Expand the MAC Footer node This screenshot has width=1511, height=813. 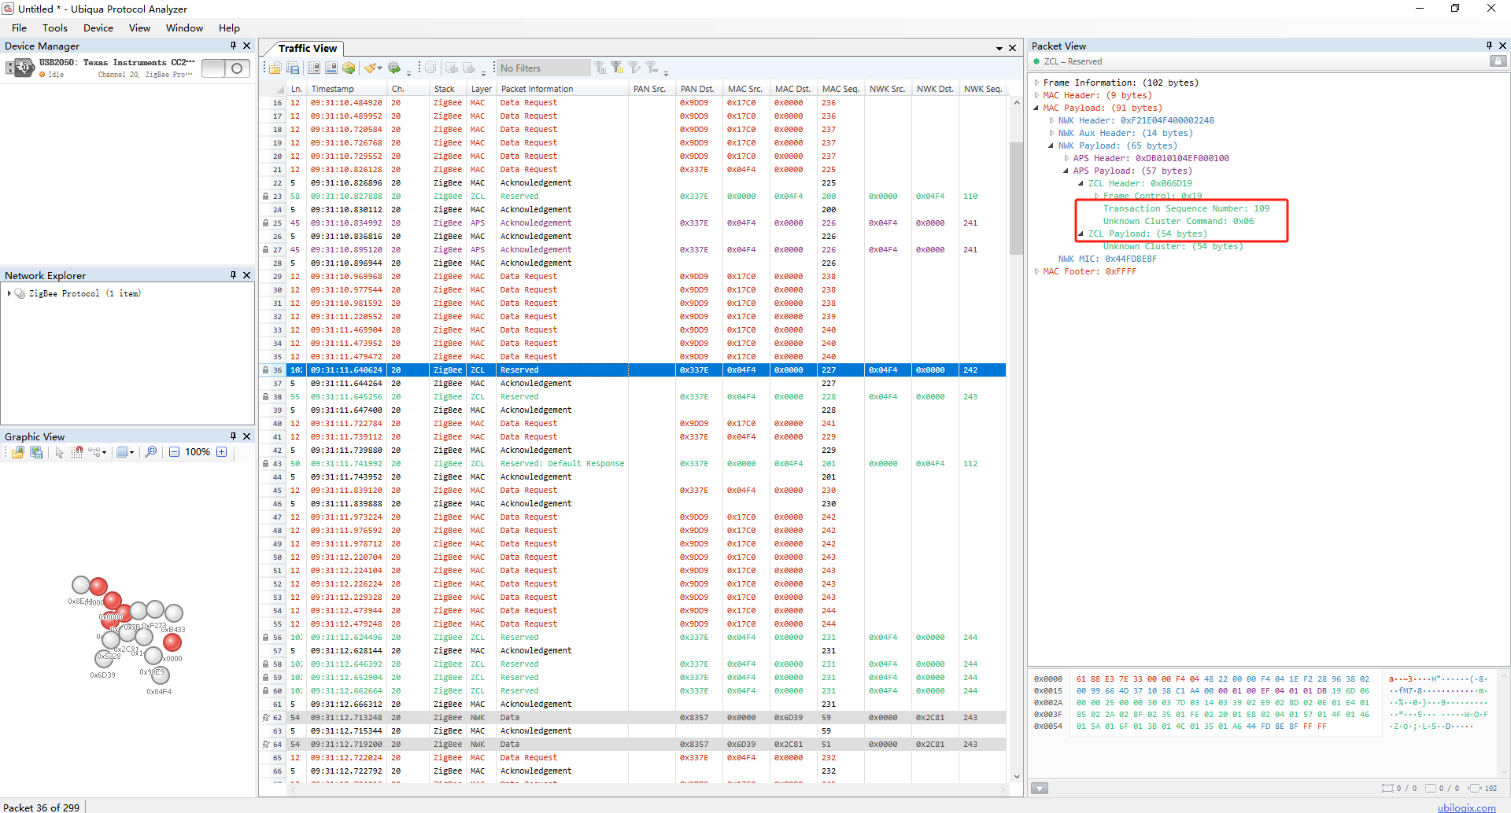pos(1036,271)
